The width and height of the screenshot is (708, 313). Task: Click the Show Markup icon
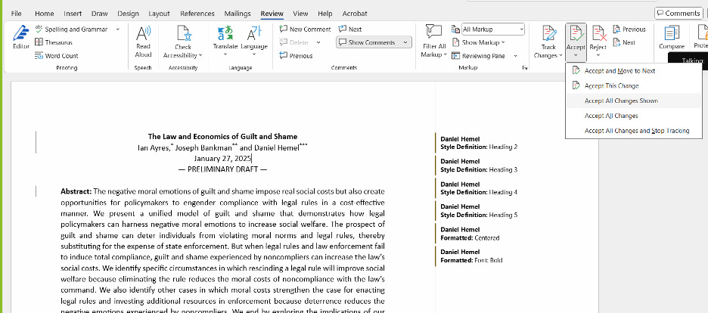[456, 42]
